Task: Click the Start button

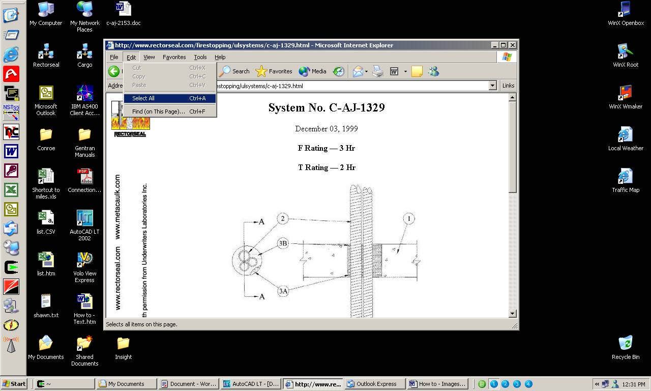Action: tap(14, 384)
